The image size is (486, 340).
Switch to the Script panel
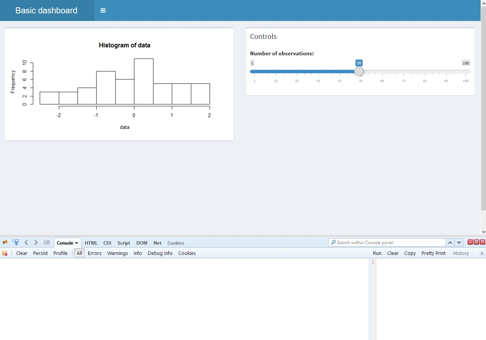pos(124,243)
